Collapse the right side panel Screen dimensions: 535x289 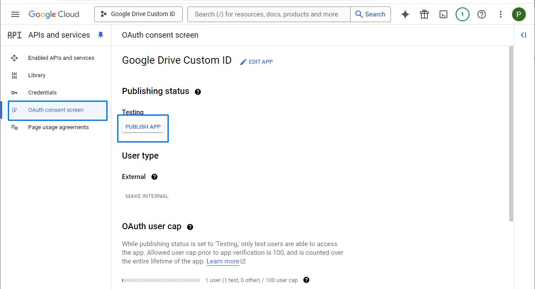[523, 35]
